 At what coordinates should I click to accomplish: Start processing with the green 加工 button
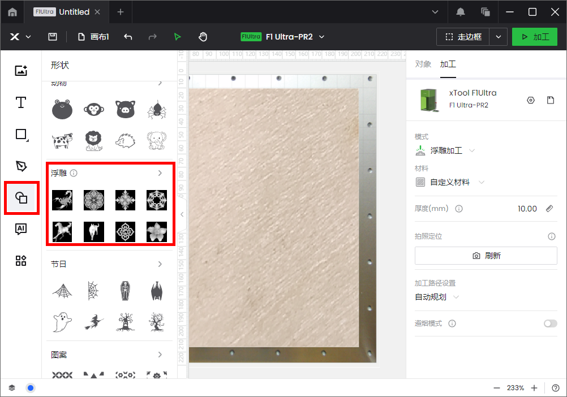coord(534,37)
